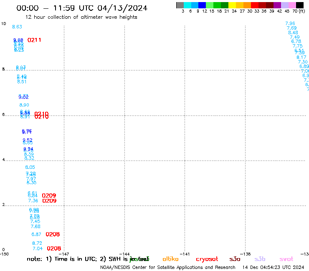Click the wave height value 8.39
Image resolution: width=309 pixels, height=271 pixels.
(29, 154)
